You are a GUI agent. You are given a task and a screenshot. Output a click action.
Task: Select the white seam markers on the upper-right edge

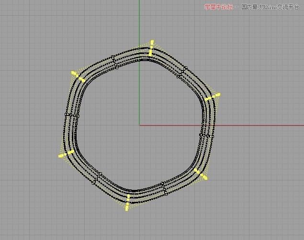tap(182, 72)
